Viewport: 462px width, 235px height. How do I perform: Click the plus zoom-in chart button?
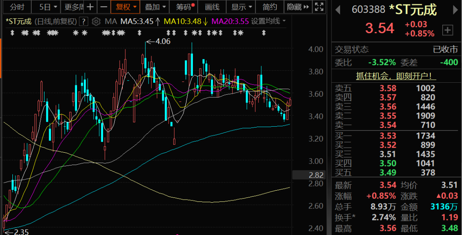[x=90, y=7]
